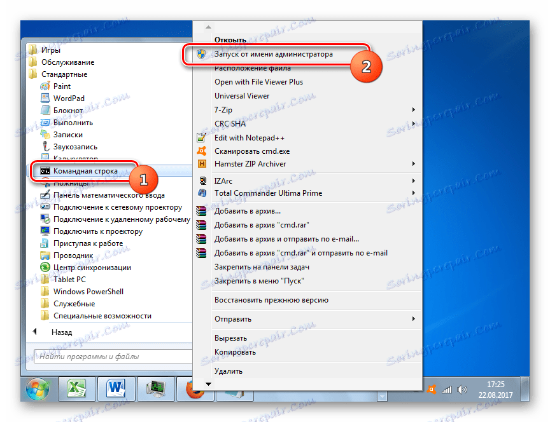This screenshot has height=422, width=550.
Task: Click the Выполнить run icon
Action: click(45, 123)
